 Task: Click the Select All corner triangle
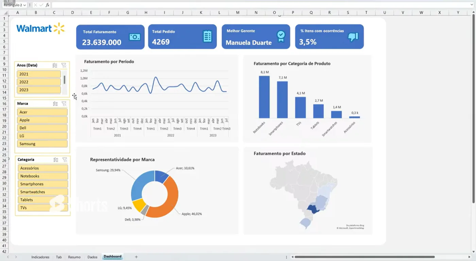point(5,13)
